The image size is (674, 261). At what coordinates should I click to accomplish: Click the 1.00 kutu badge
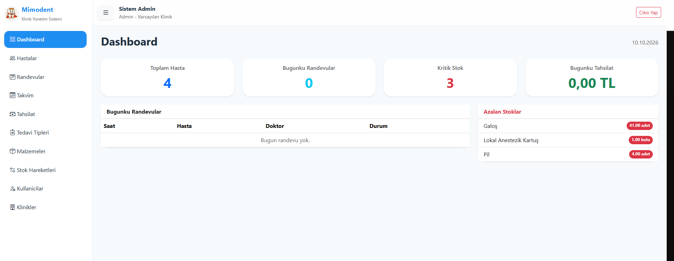tap(641, 140)
